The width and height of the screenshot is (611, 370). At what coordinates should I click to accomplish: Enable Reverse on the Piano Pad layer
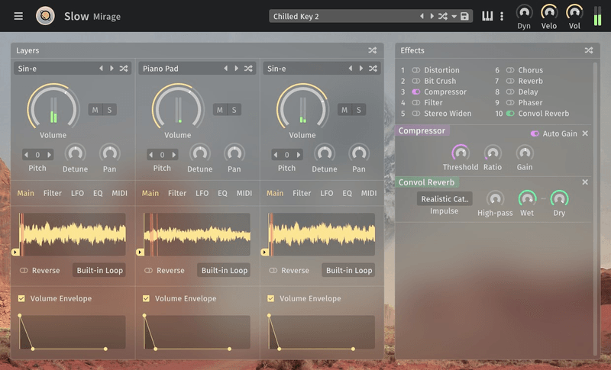[148, 270]
